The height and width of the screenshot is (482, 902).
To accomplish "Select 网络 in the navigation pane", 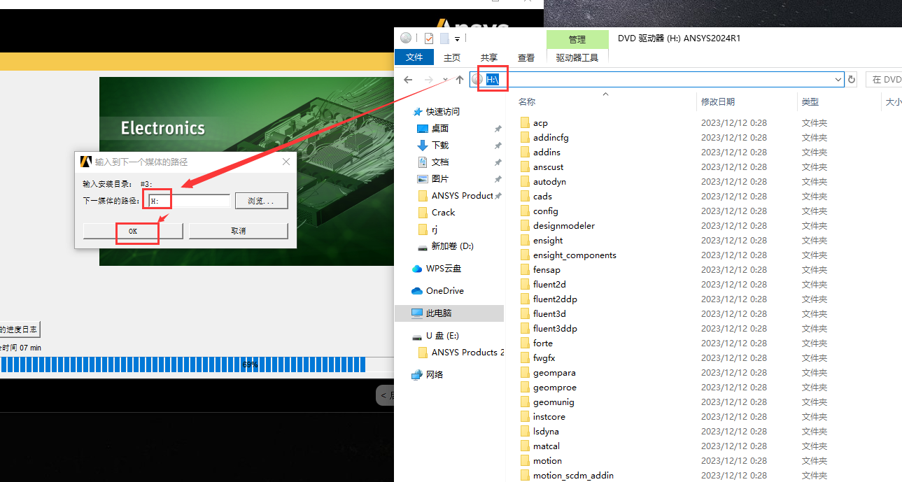I will tap(435, 375).
